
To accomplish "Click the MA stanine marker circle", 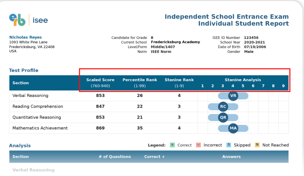I will (x=233, y=128).
